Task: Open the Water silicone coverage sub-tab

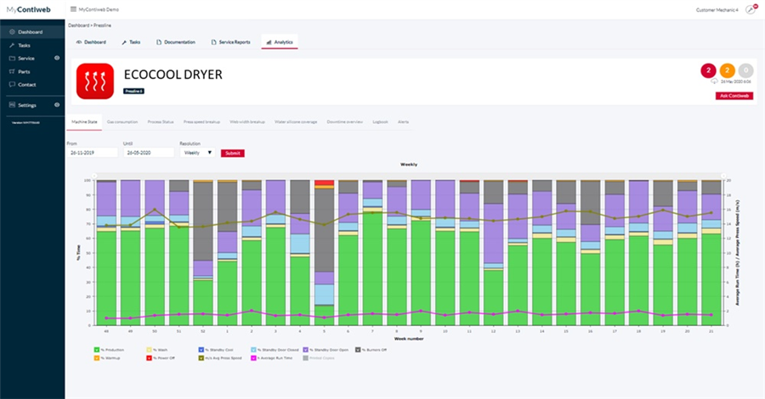Action: point(296,121)
